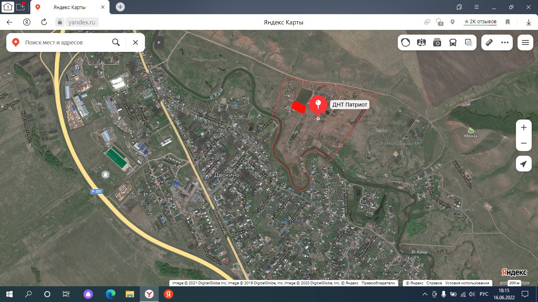Click the 200 м scale ruler
538x302 pixels.
(x=514, y=283)
